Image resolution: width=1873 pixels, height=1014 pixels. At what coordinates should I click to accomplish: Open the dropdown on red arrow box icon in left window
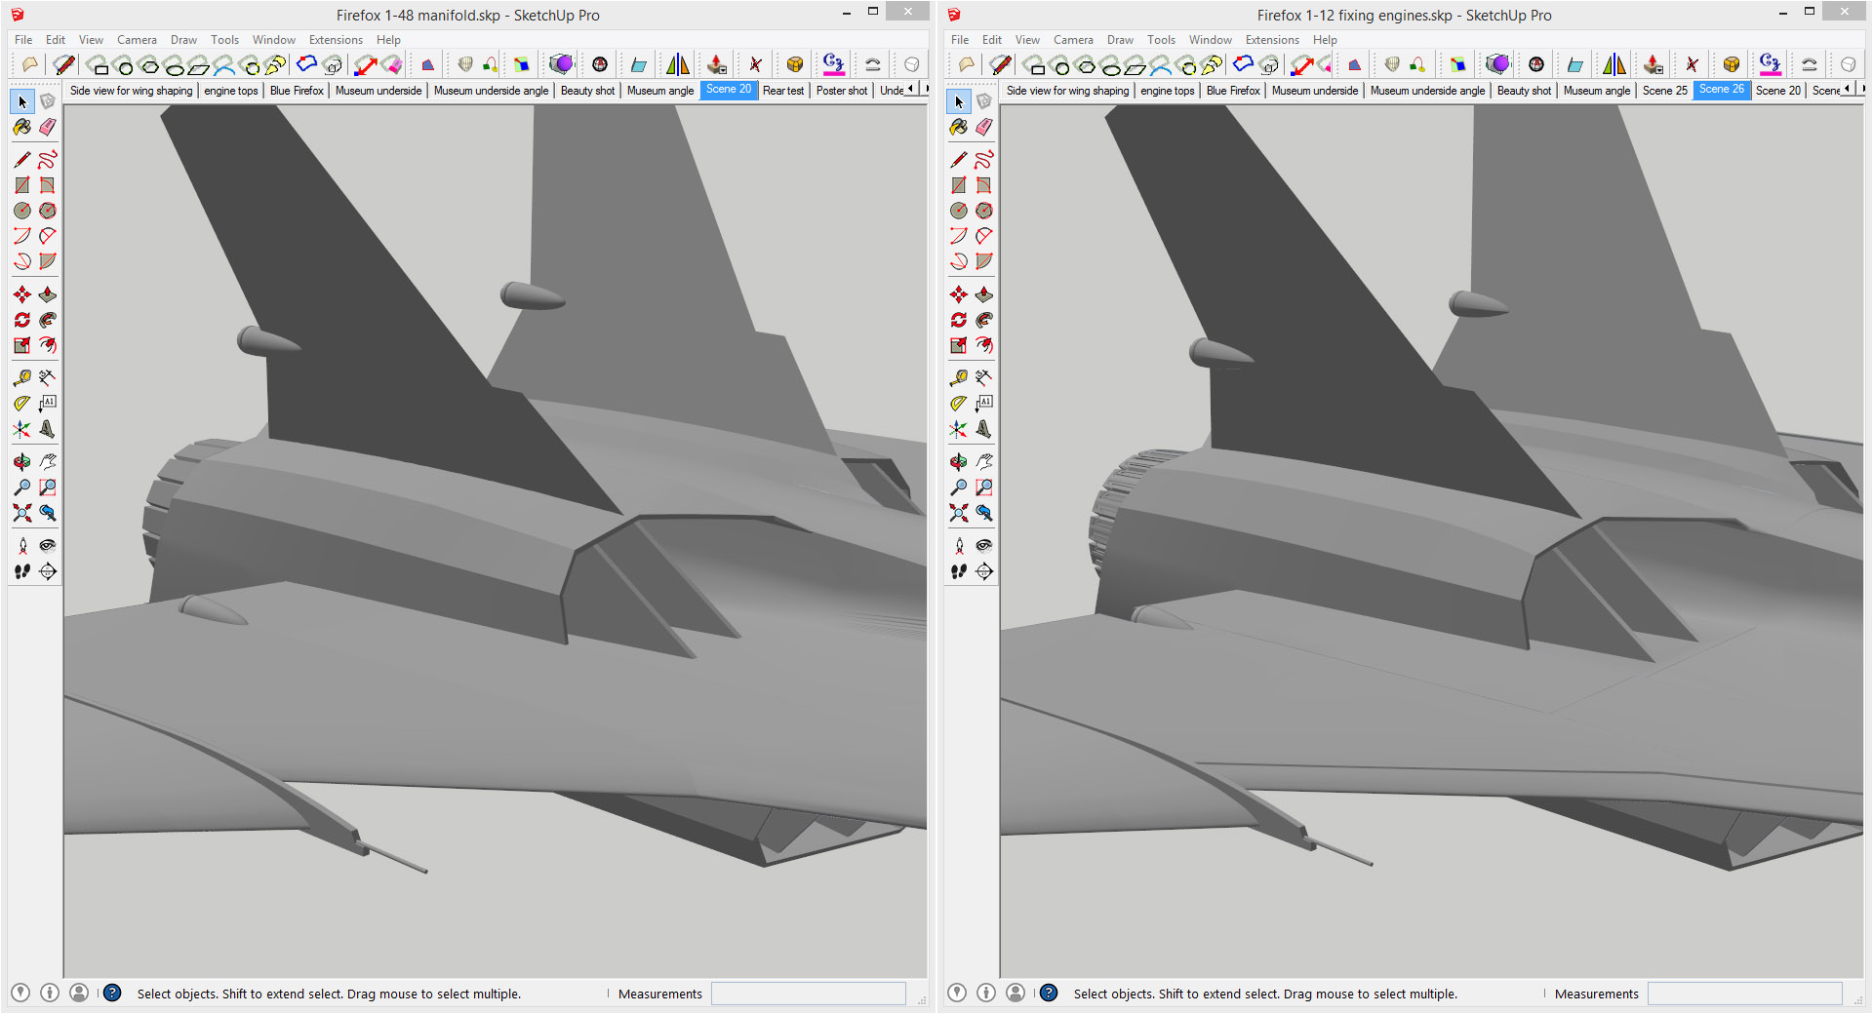[717, 64]
